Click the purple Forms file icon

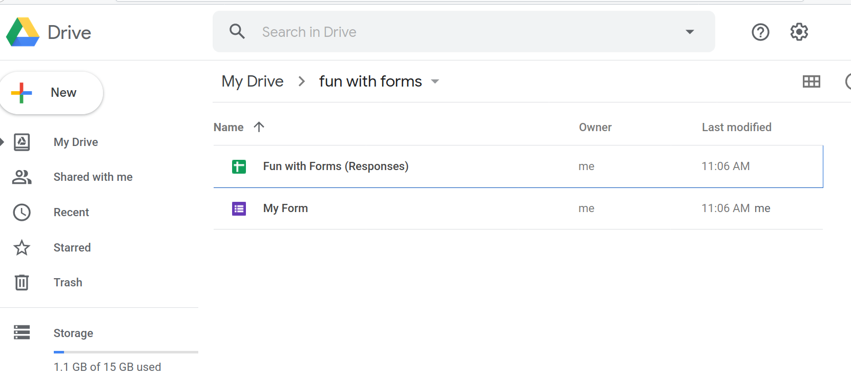[239, 208]
